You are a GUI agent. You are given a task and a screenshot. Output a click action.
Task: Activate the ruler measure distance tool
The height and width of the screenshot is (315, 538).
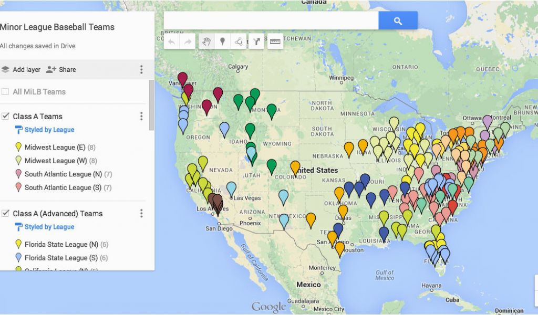275,41
